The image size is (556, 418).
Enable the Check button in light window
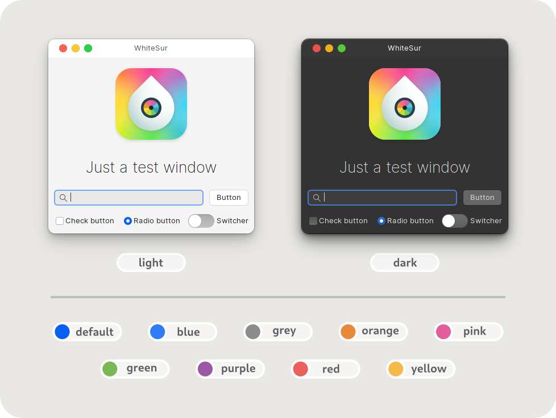coord(60,221)
